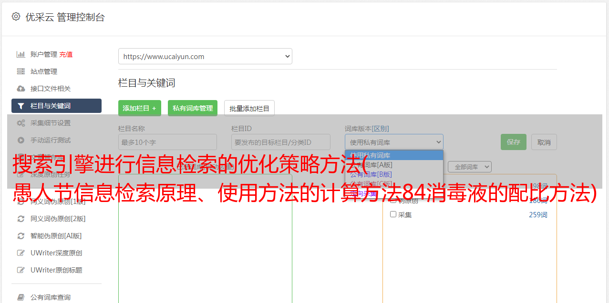Click the gears icon for 采集细节设置

[21, 123]
